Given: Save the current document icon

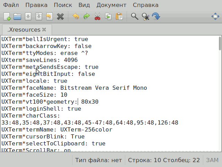Looking at the screenshot, I should 28,16.
